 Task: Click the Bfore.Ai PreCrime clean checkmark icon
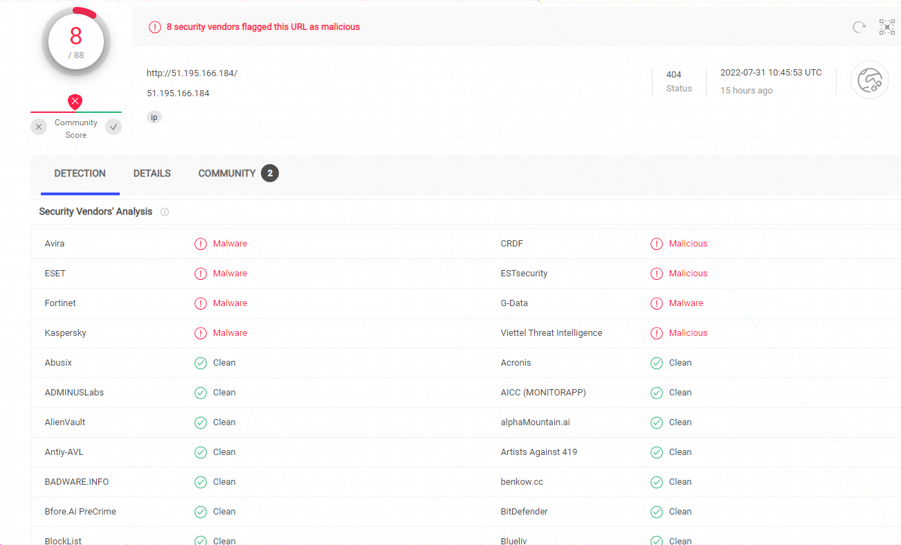[201, 512]
